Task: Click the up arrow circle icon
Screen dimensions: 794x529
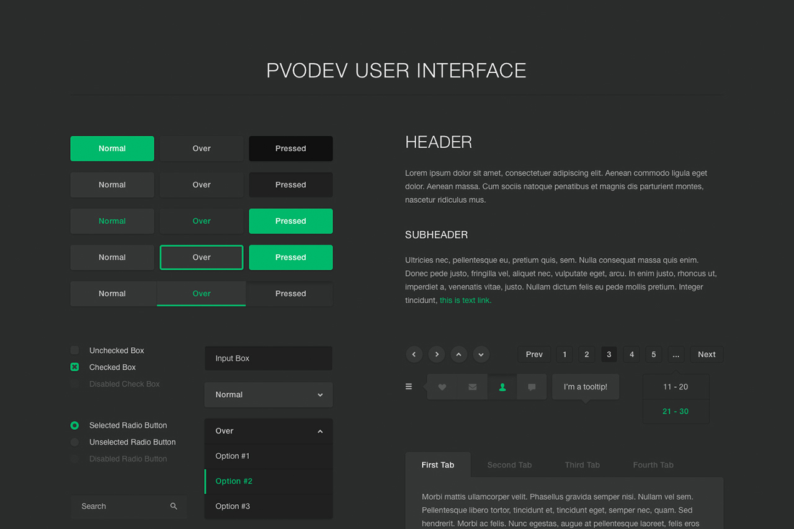Action: [458, 354]
